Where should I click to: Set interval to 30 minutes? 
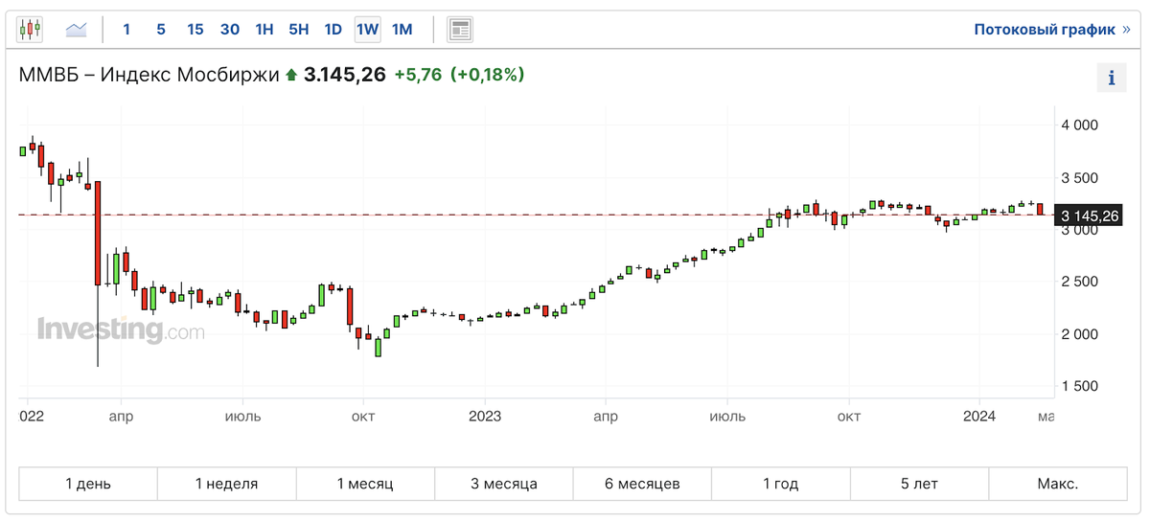click(230, 30)
